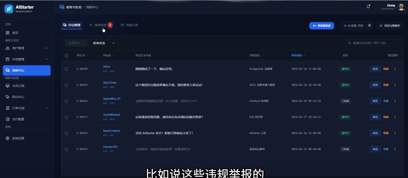408x178 pixels.
Task: Open more actions for comment C-88215
Action: tap(395, 149)
